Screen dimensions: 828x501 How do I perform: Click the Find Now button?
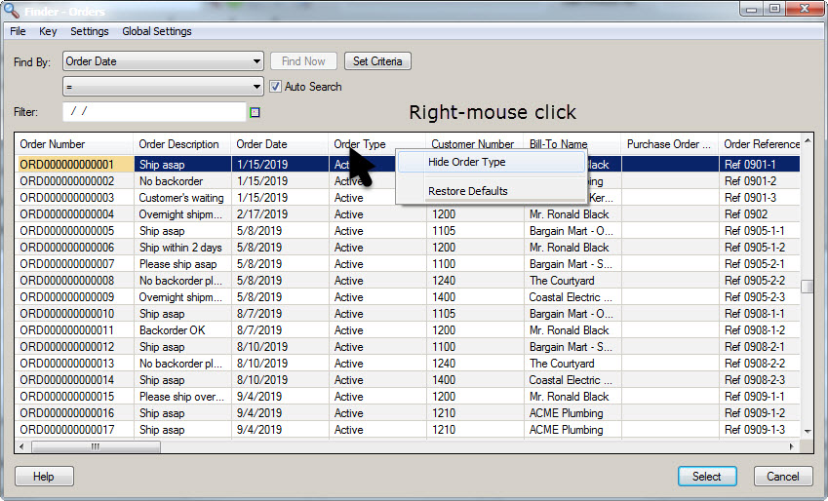(x=303, y=61)
